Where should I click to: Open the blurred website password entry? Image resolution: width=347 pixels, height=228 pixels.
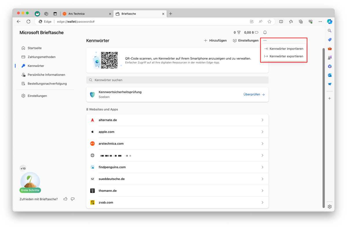(177, 155)
